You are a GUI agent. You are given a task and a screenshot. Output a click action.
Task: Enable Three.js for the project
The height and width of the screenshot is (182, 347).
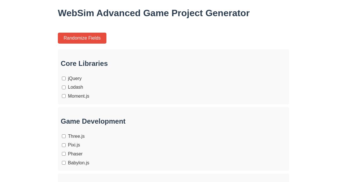pos(64,136)
